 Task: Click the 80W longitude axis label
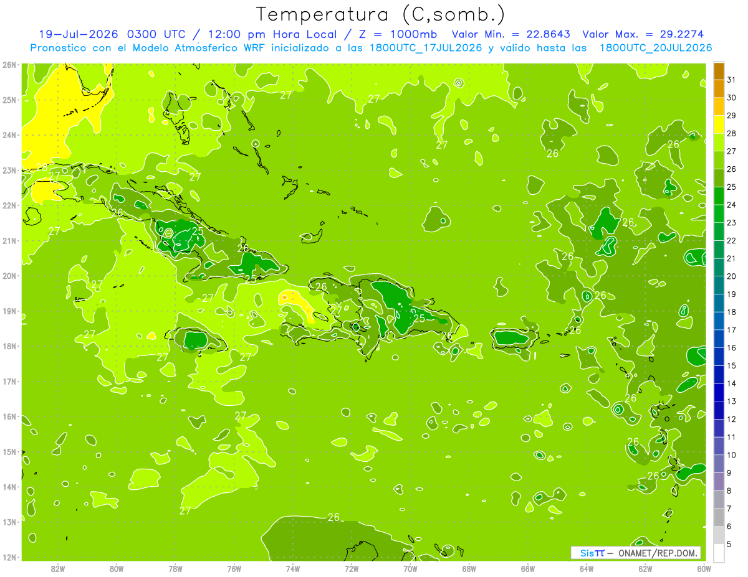[116, 568]
